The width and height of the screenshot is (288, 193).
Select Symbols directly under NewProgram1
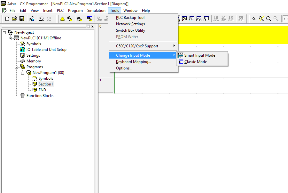tap(46, 78)
